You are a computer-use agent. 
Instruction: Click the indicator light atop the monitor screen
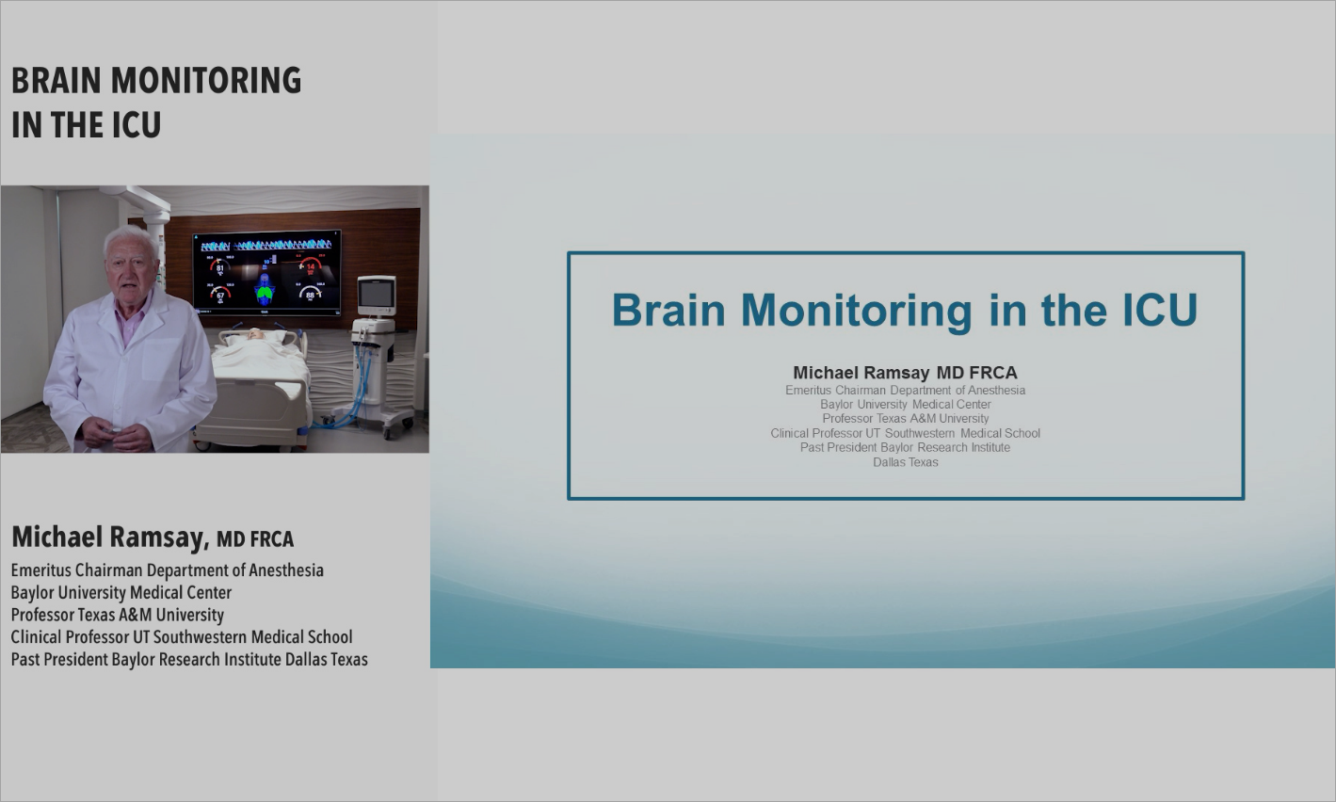pos(336,233)
